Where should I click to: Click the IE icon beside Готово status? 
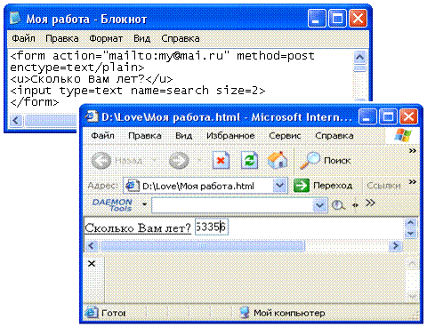(x=92, y=313)
